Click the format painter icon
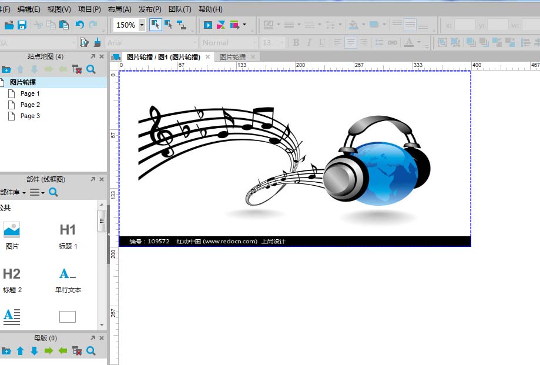Image resolution: width=540 pixels, height=365 pixels. (x=84, y=42)
